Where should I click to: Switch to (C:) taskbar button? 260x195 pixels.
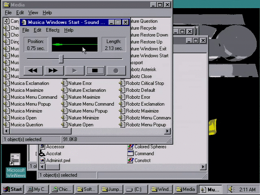point(136,189)
